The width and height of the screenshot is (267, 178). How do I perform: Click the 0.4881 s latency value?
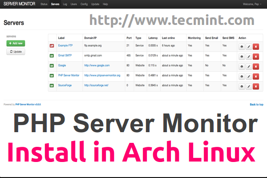[153, 75]
